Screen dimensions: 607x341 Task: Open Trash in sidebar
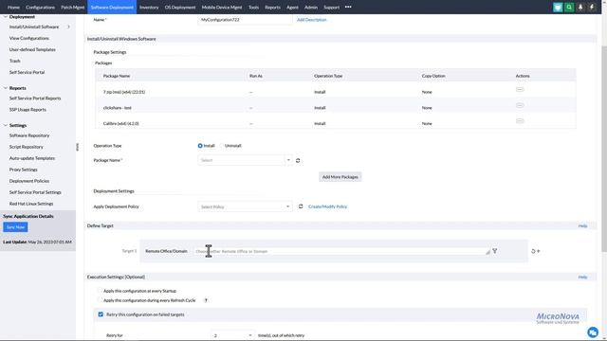15,61
